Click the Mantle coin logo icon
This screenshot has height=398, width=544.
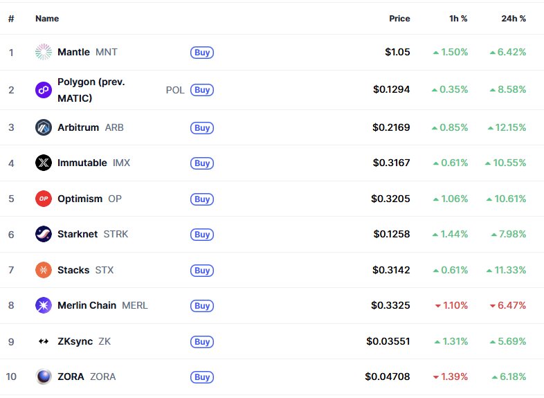[x=44, y=52]
